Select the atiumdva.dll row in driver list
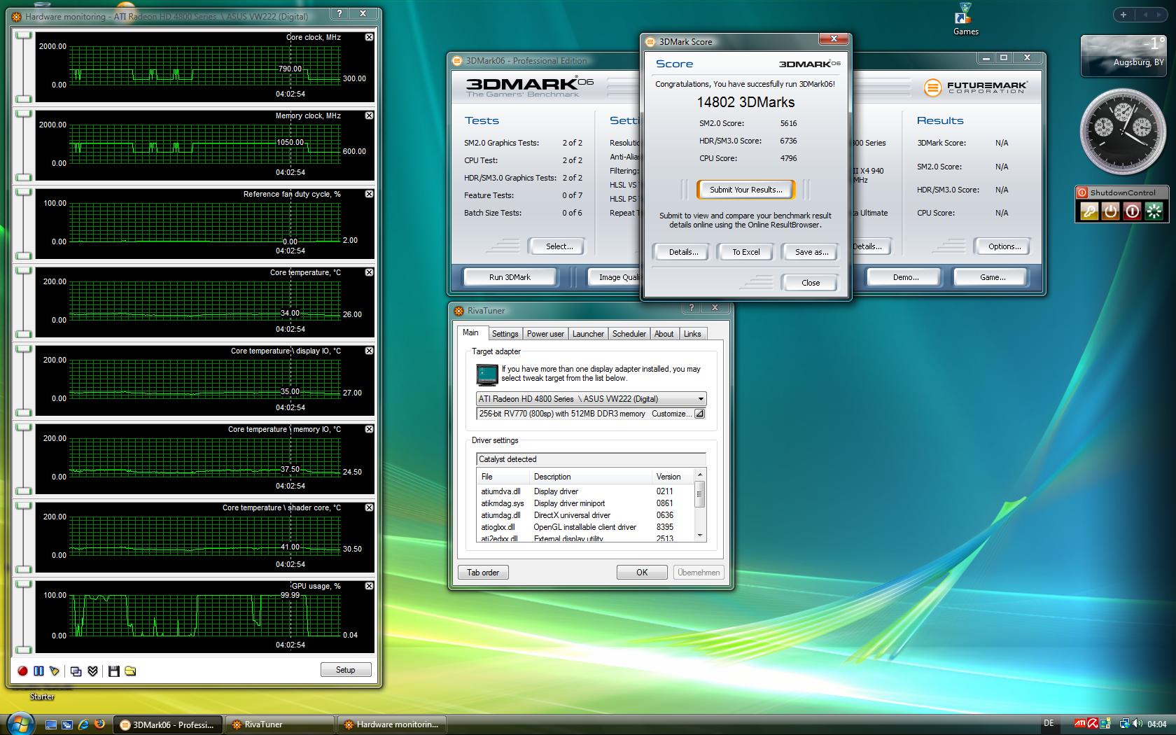 [585, 491]
